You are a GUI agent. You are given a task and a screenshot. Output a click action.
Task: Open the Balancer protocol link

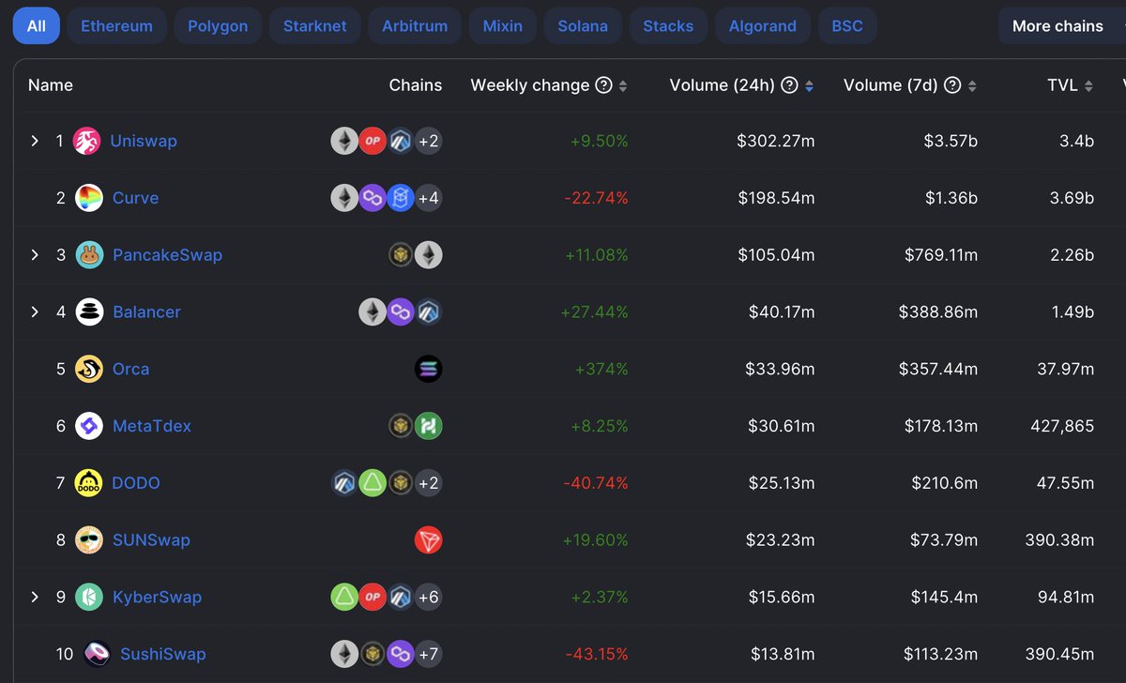146,311
